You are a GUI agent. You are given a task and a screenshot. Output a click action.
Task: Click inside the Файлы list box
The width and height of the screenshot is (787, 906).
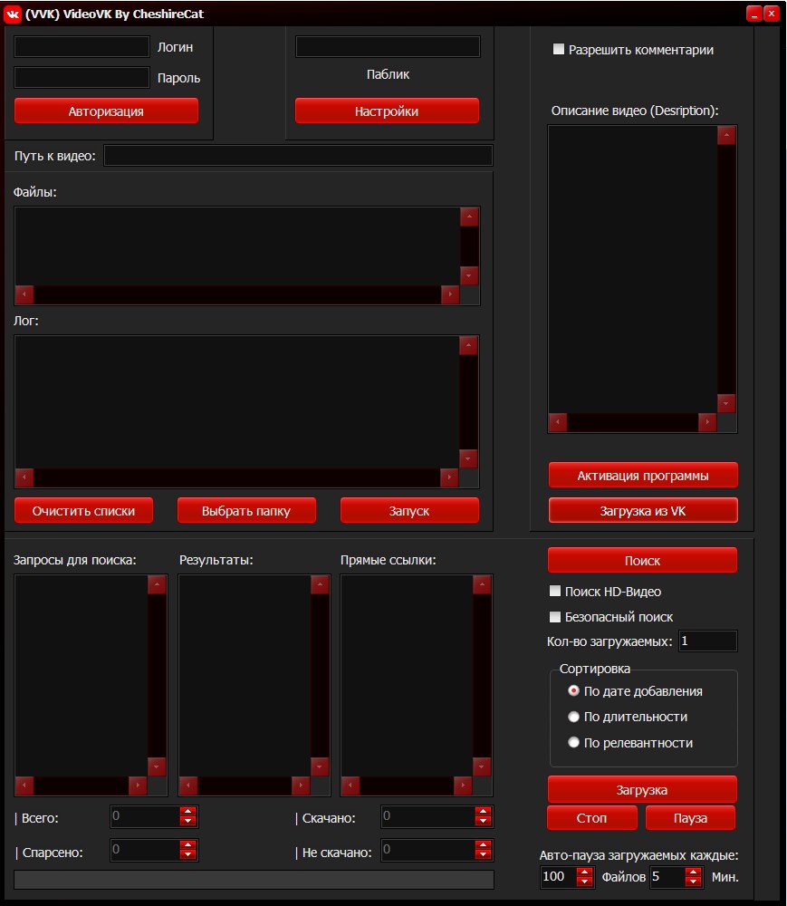coord(237,246)
